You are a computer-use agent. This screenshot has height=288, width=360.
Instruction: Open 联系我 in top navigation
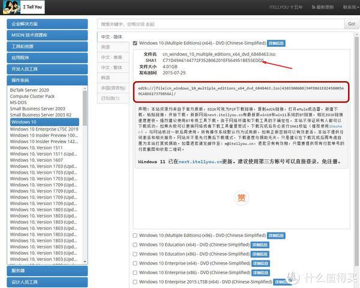[x=349, y=7]
